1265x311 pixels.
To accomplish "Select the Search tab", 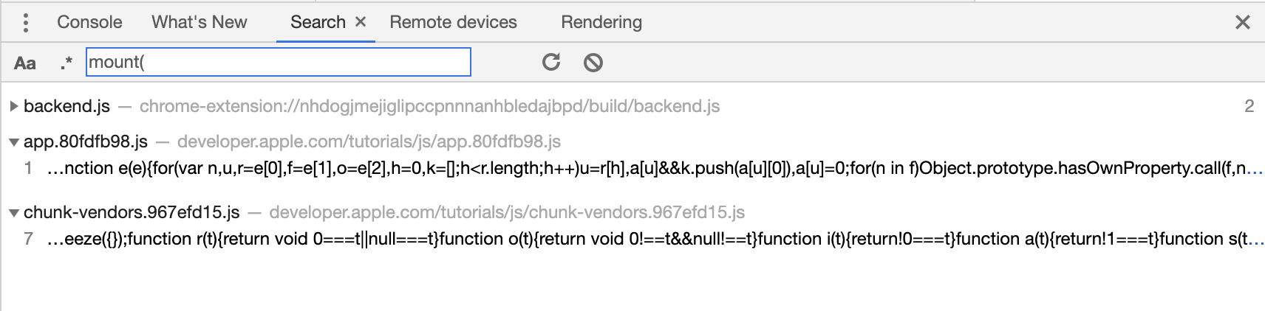I will pyautogui.click(x=317, y=22).
